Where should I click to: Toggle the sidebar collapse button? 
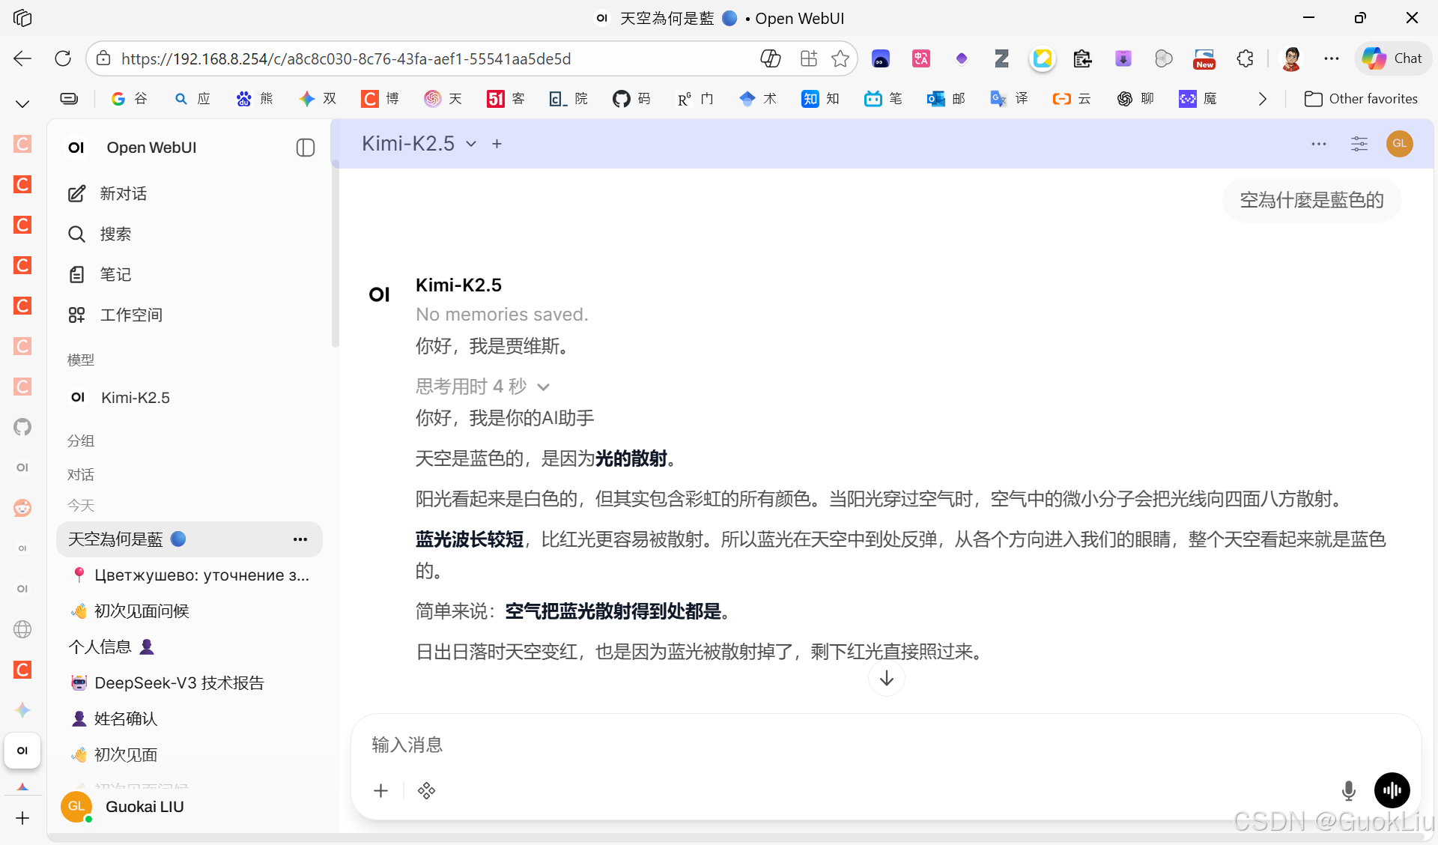coord(305,148)
